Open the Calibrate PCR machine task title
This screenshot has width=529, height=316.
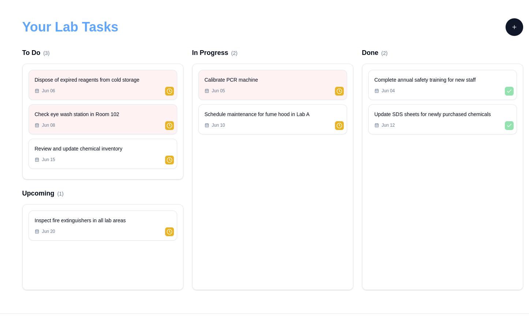click(x=231, y=80)
